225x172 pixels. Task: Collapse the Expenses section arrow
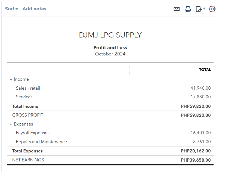click(11, 124)
